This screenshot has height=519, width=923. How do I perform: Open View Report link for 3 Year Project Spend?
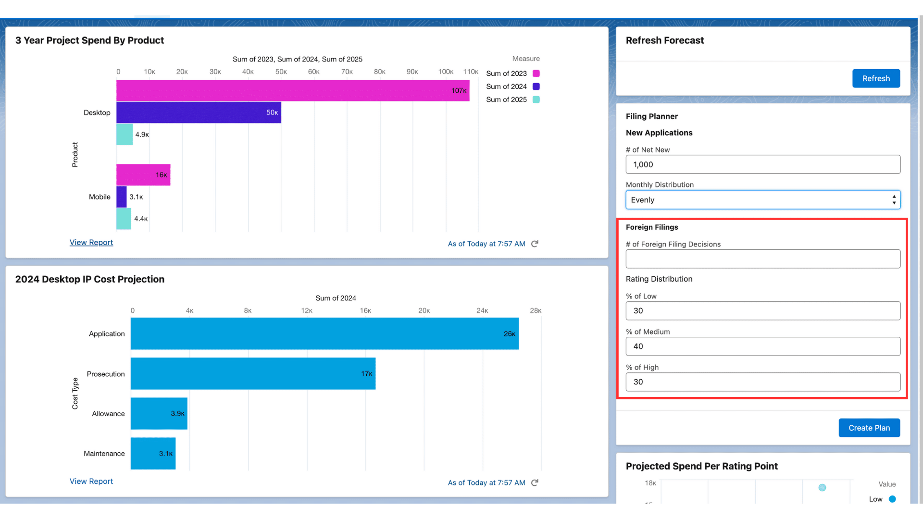[91, 242]
